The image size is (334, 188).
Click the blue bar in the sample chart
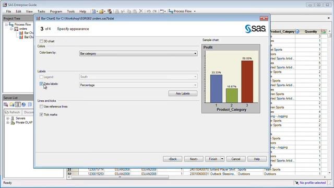(216, 89)
